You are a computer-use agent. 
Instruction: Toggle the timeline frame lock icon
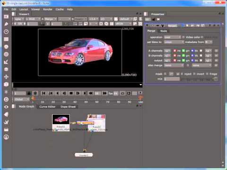click(x=29, y=93)
